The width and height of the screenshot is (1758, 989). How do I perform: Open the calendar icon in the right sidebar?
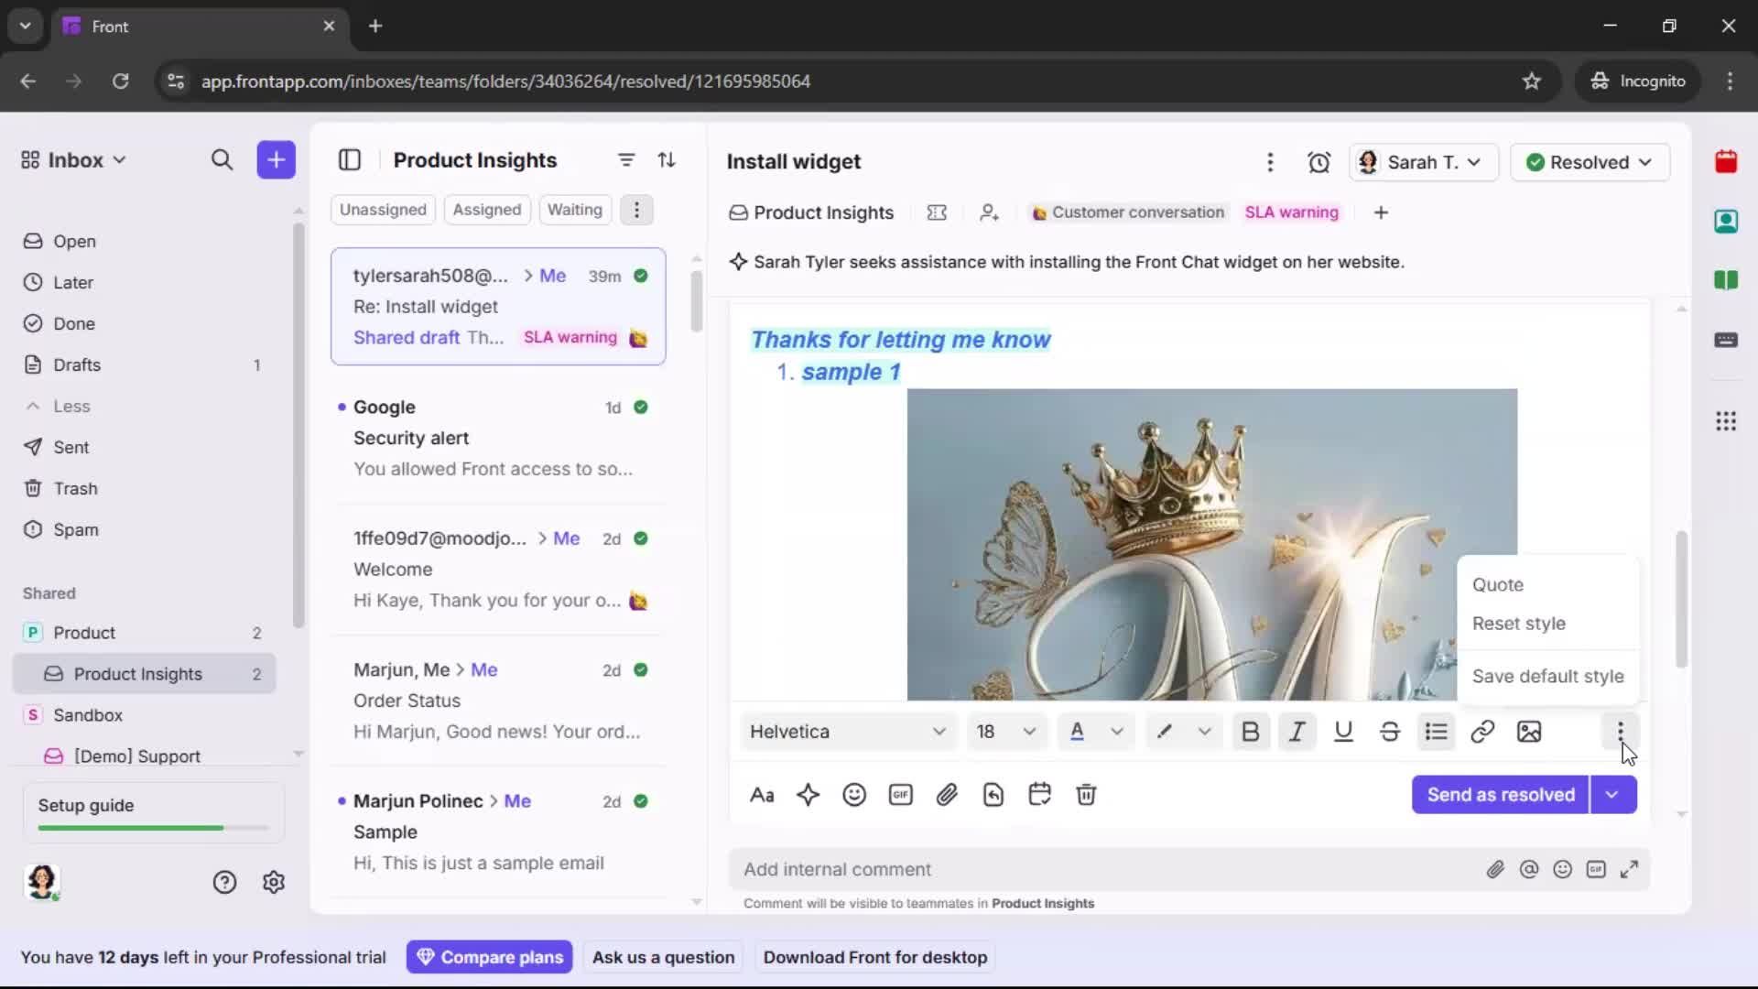pyautogui.click(x=1727, y=161)
